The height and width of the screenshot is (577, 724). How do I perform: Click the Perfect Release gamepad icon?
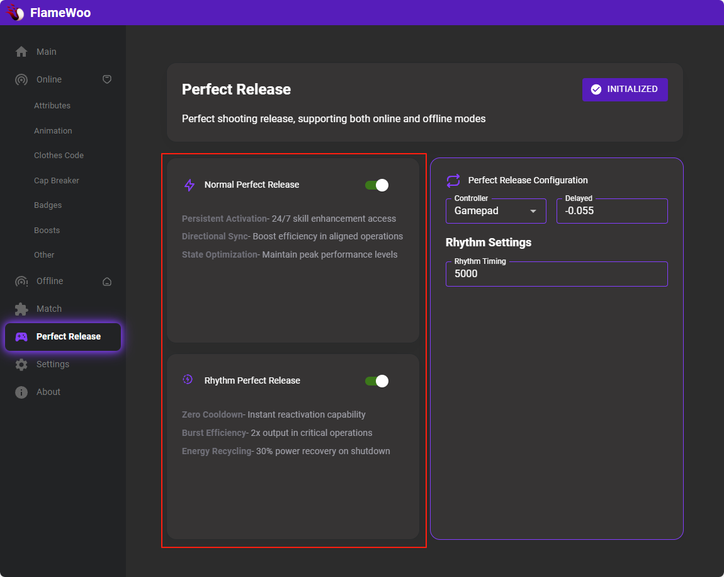tap(21, 337)
